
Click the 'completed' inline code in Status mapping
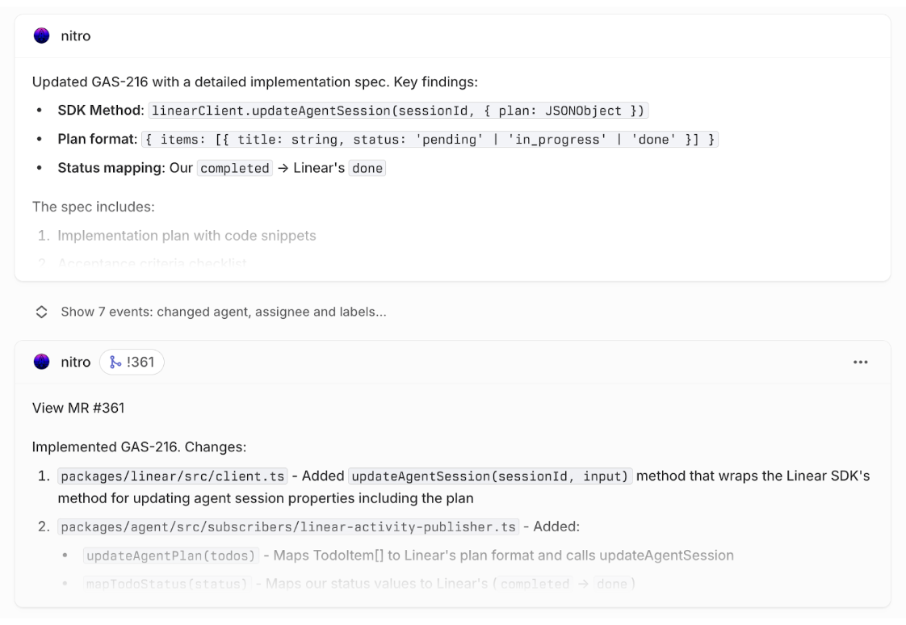[235, 169]
